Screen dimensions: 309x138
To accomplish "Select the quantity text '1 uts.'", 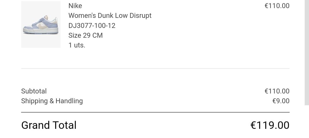I will click(77, 45).
